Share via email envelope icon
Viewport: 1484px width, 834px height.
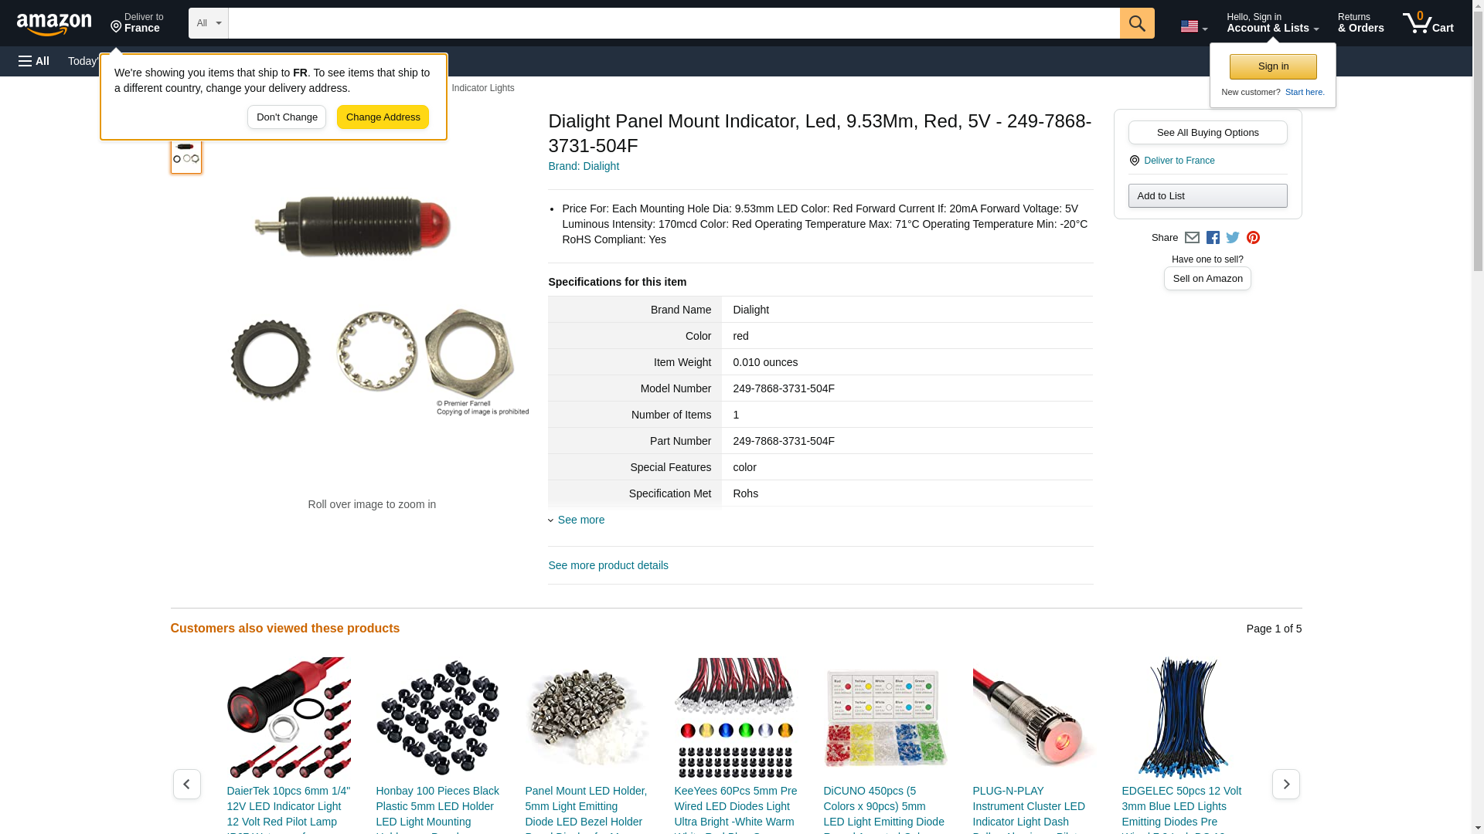(1192, 238)
